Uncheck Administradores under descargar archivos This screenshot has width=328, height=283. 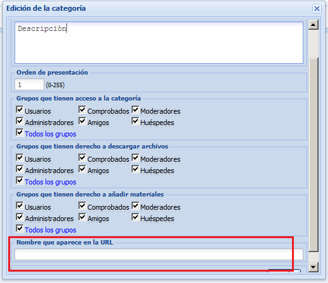(20, 169)
